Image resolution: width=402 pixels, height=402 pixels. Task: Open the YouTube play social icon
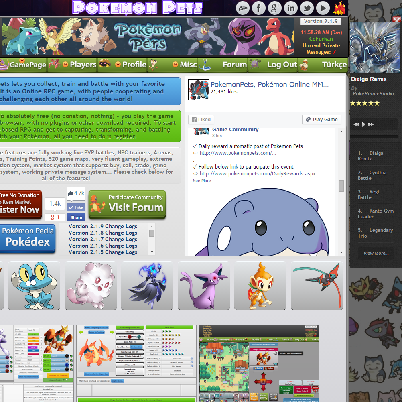point(323,8)
